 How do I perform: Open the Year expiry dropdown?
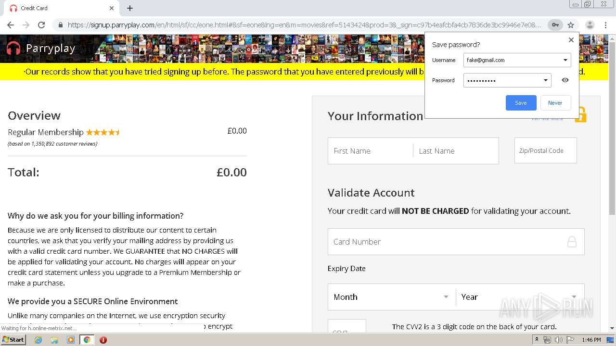pos(519,297)
